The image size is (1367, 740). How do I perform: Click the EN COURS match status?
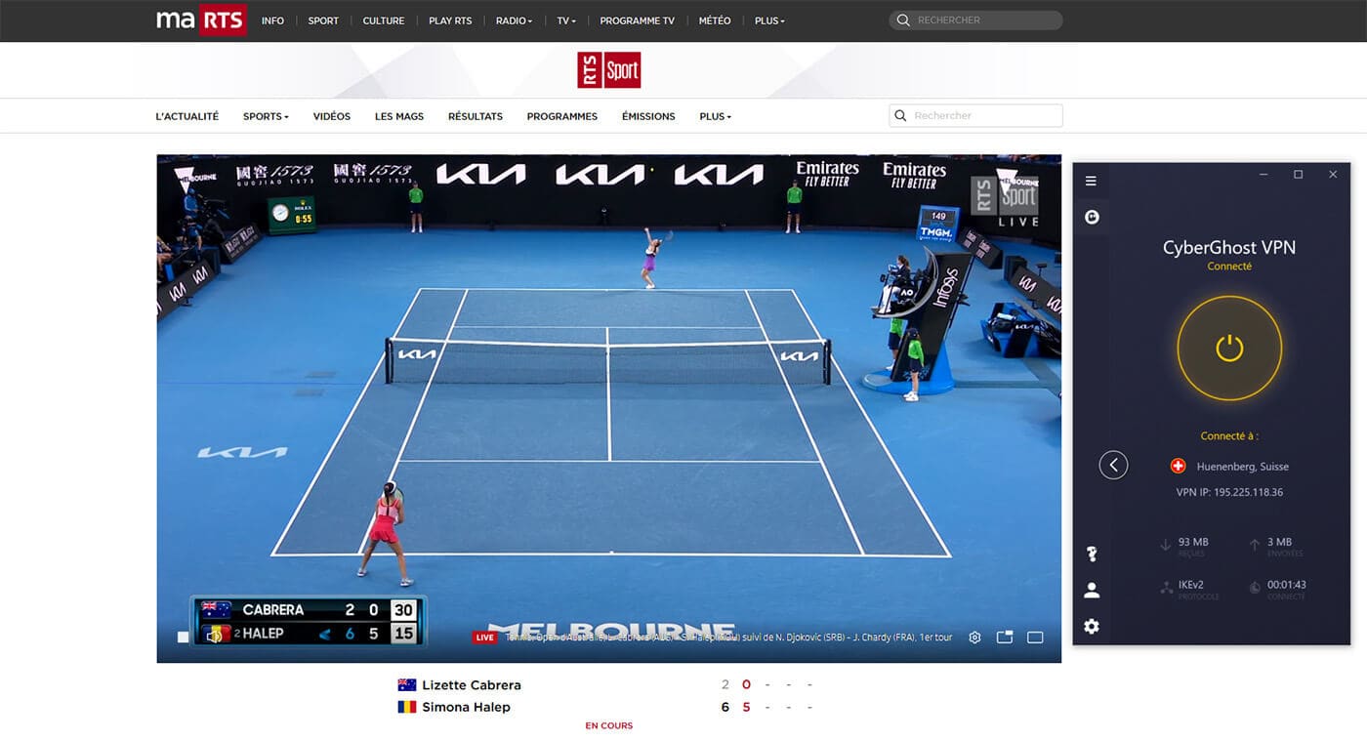(x=609, y=725)
